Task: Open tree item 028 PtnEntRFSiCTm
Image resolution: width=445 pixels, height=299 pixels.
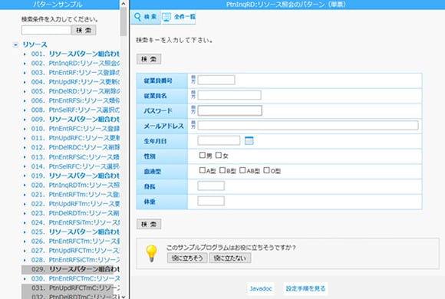Action: pos(75,260)
